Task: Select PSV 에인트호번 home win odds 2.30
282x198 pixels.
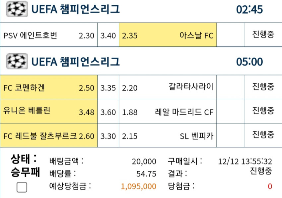Action: [49, 35]
